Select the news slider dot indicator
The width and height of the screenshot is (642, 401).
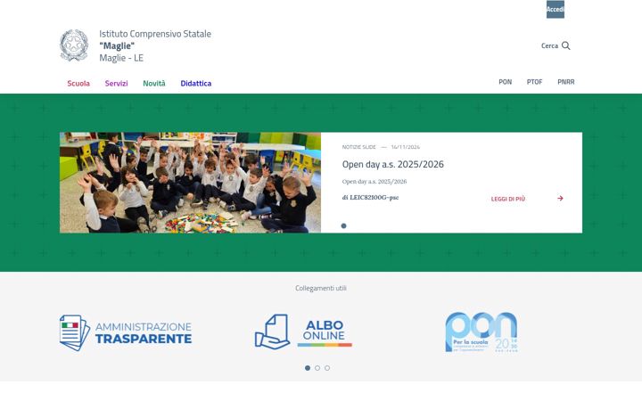343,225
